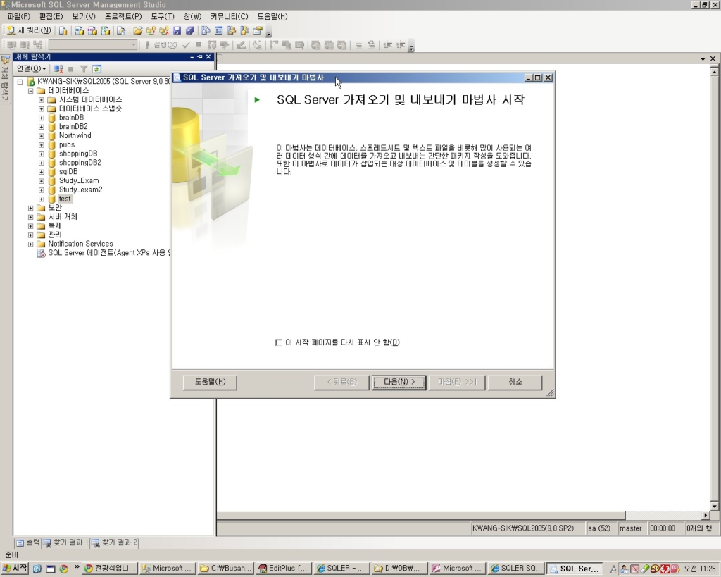Click the Analysis Services MDX Query icon
721x577 pixels.
tap(79, 31)
